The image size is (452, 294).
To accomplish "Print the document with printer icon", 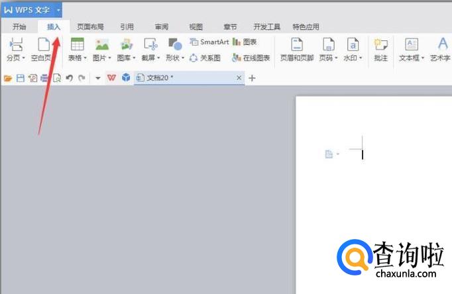I will [x=44, y=78].
